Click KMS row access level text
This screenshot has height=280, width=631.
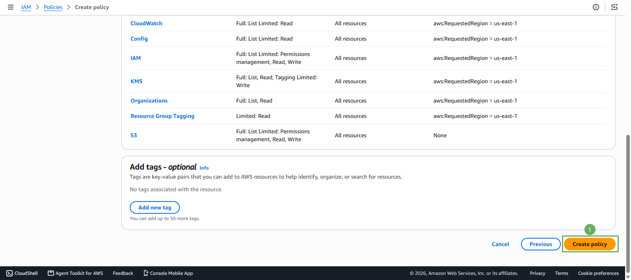click(276, 81)
